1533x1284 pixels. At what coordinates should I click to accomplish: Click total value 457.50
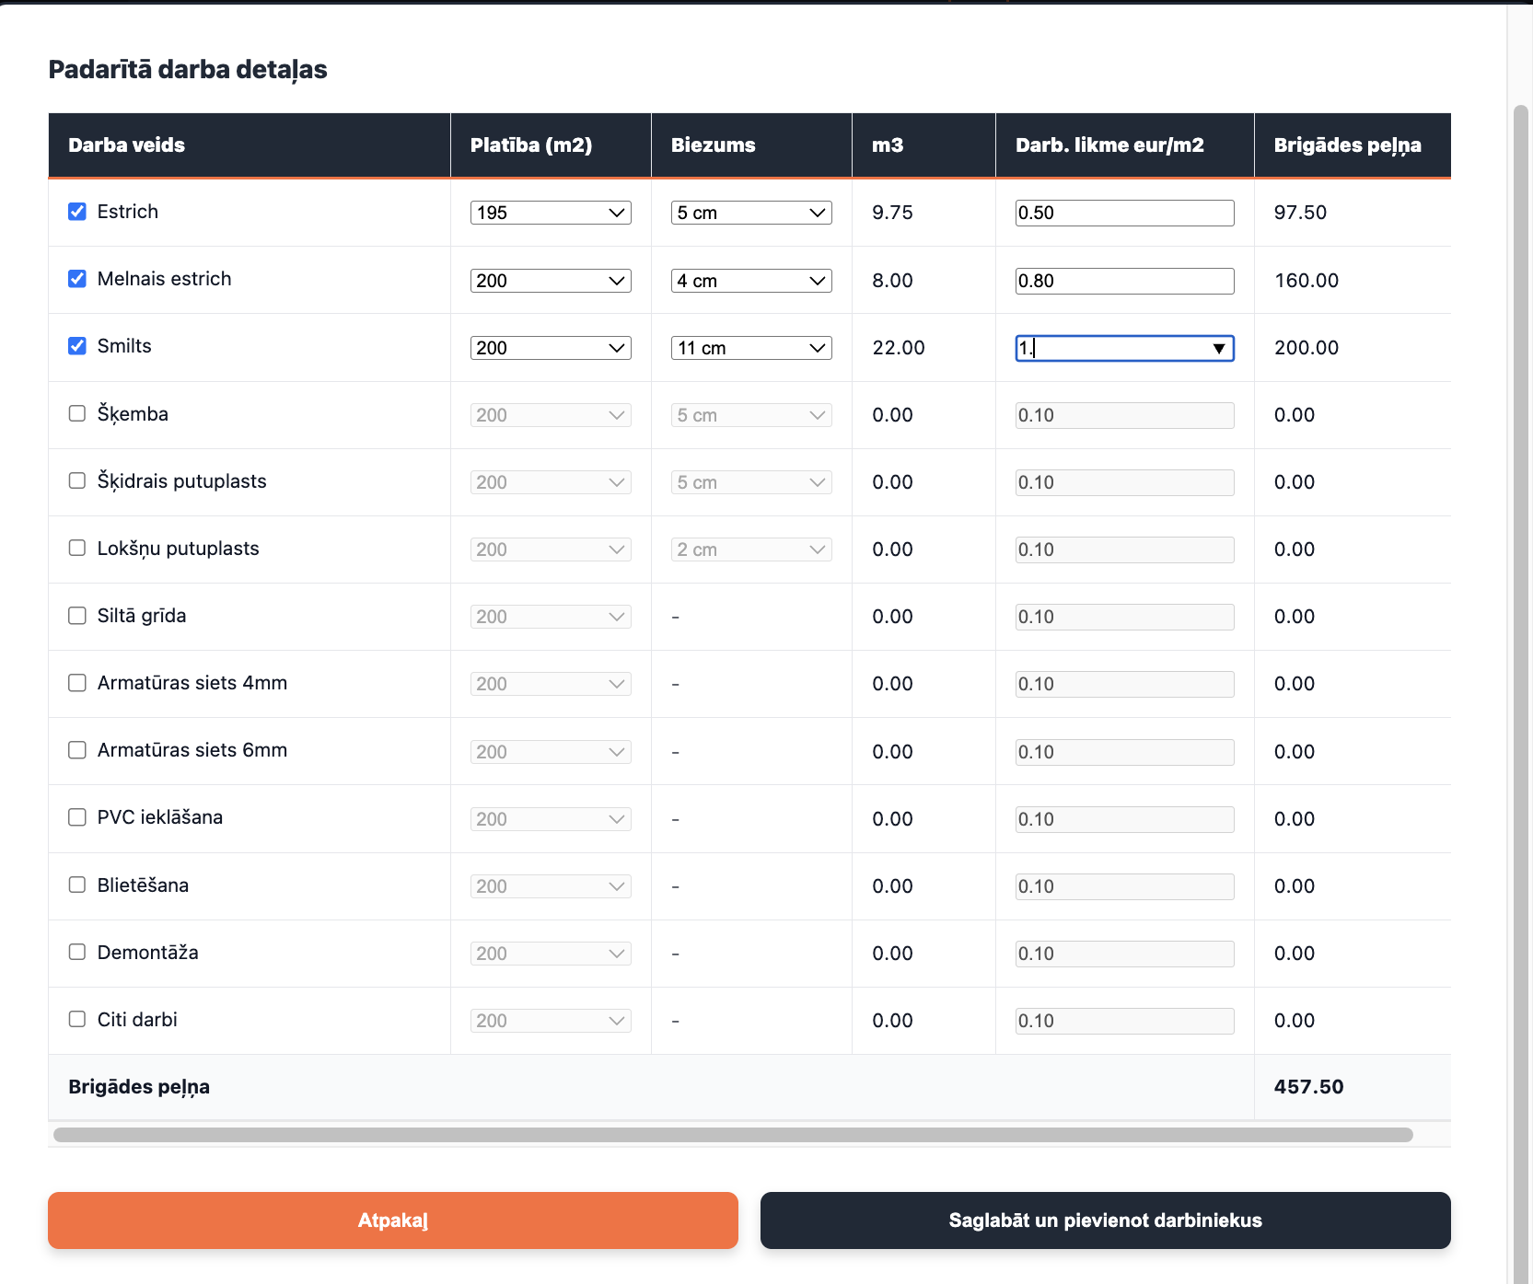pos(1309,1087)
